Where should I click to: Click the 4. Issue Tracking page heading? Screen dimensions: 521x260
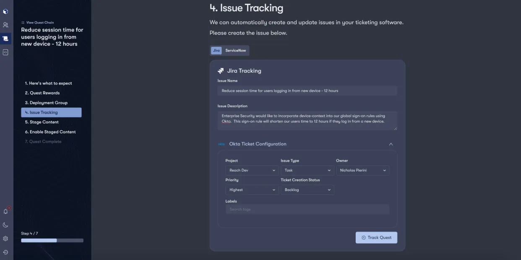click(x=246, y=8)
